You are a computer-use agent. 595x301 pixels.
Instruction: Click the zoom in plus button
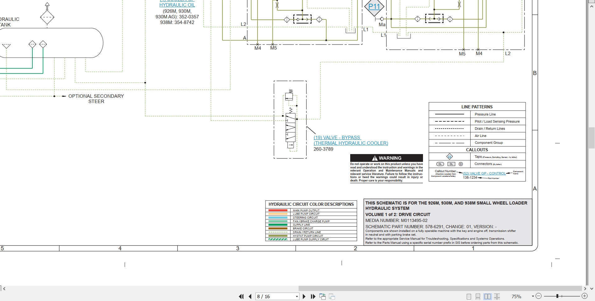584,296
